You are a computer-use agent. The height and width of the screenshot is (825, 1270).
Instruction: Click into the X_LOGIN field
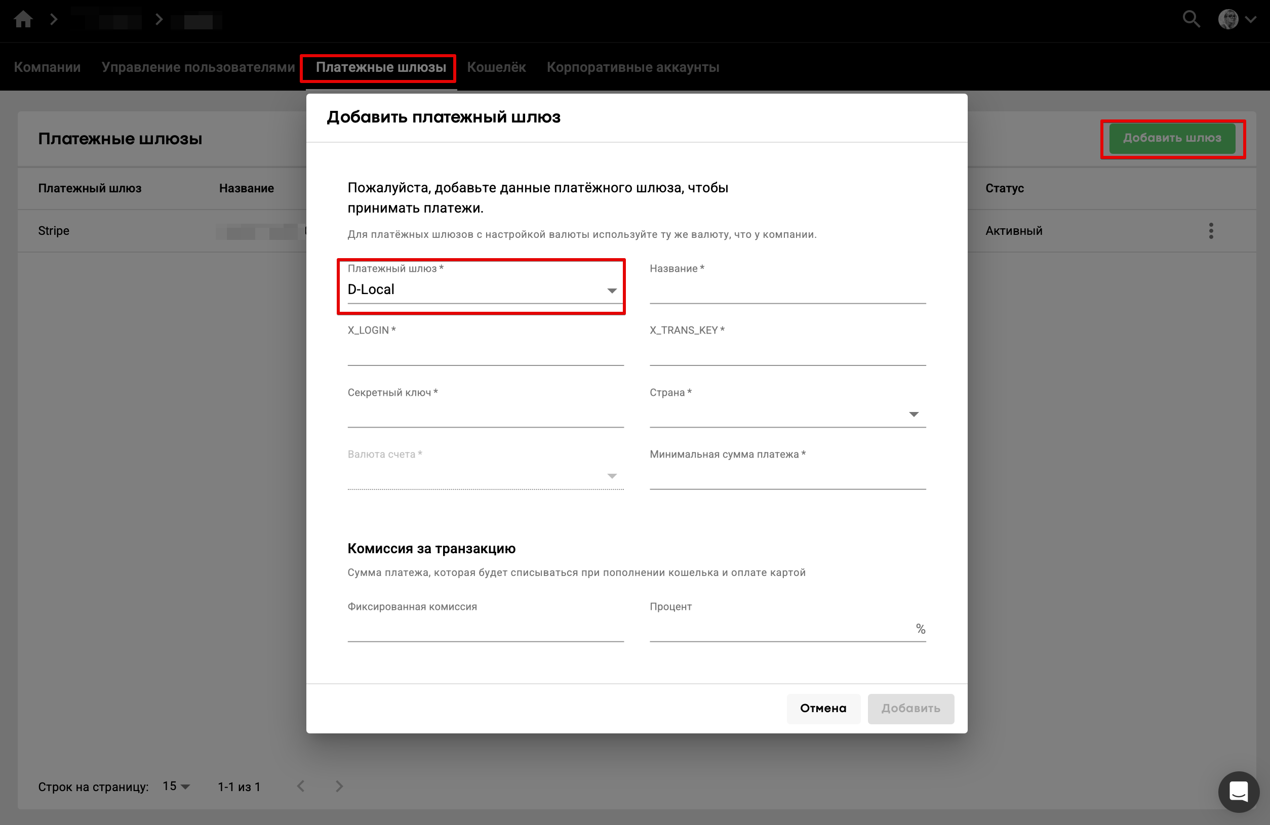(x=485, y=352)
